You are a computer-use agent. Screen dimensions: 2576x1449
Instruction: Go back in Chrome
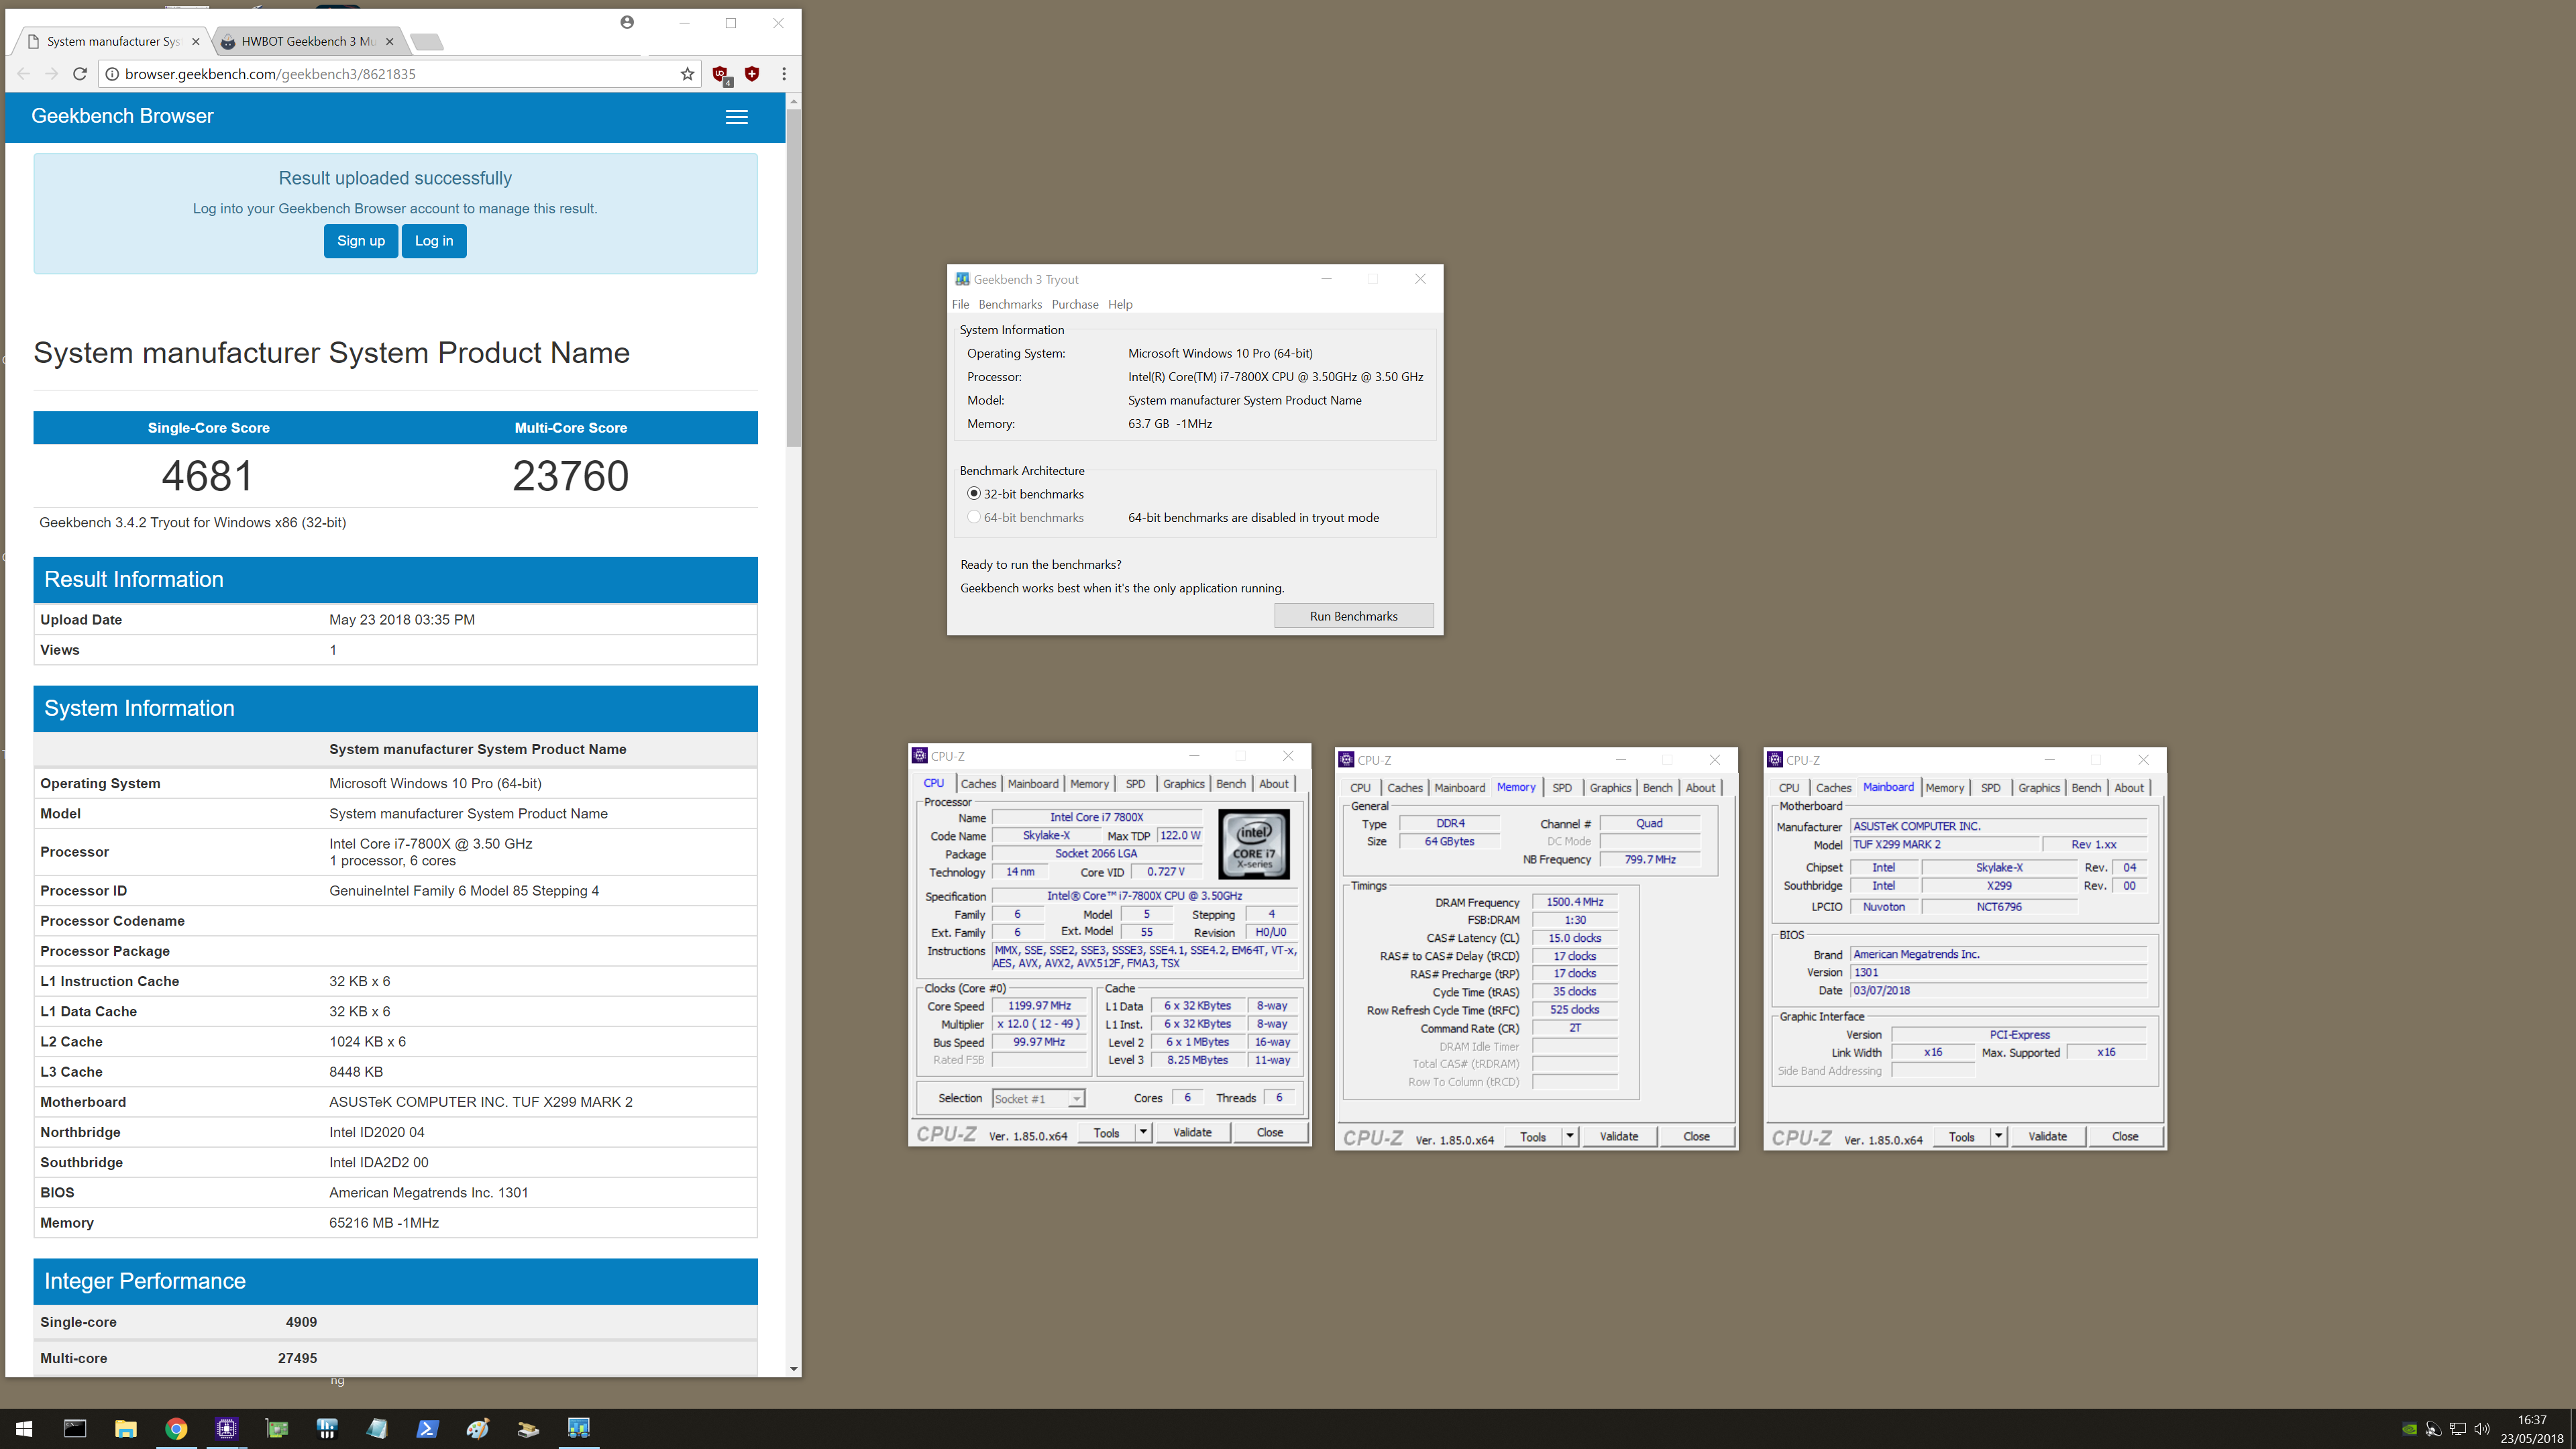(24, 74)
